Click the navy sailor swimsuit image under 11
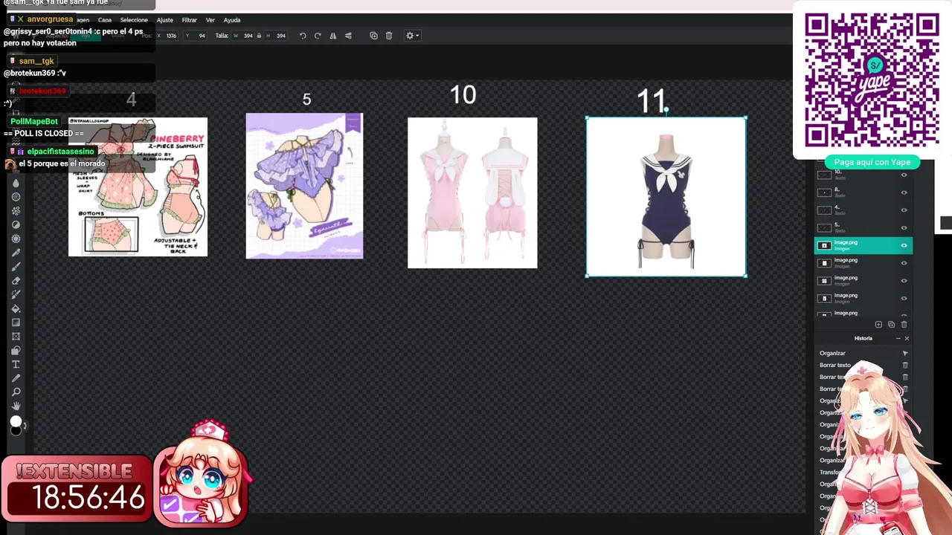This screenshot has width=952, height=535. [x=666, y=197]
